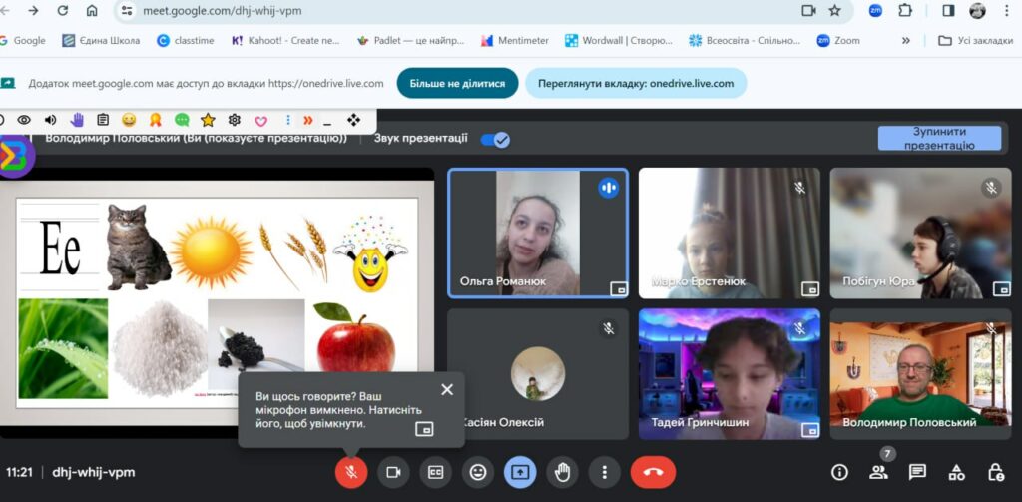Image resolution: width=1022 pixels, height=502 pixels.
Task: Turn off the 'Звук презентації' switch
Action: point(495,140)
